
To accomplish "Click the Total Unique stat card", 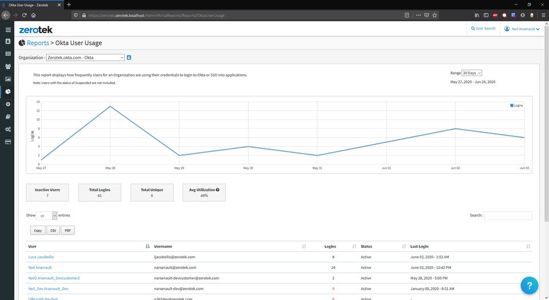I will pyautogui.click(x=152, y=193).
